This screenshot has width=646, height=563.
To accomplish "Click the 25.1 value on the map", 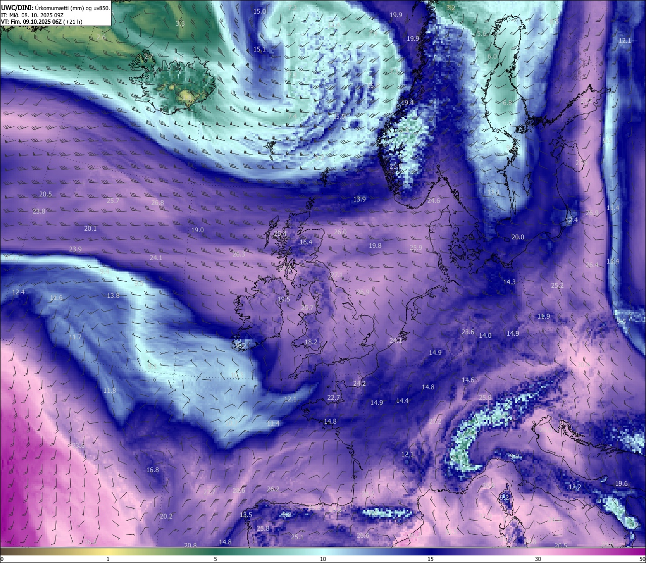I will pos(297,537).
